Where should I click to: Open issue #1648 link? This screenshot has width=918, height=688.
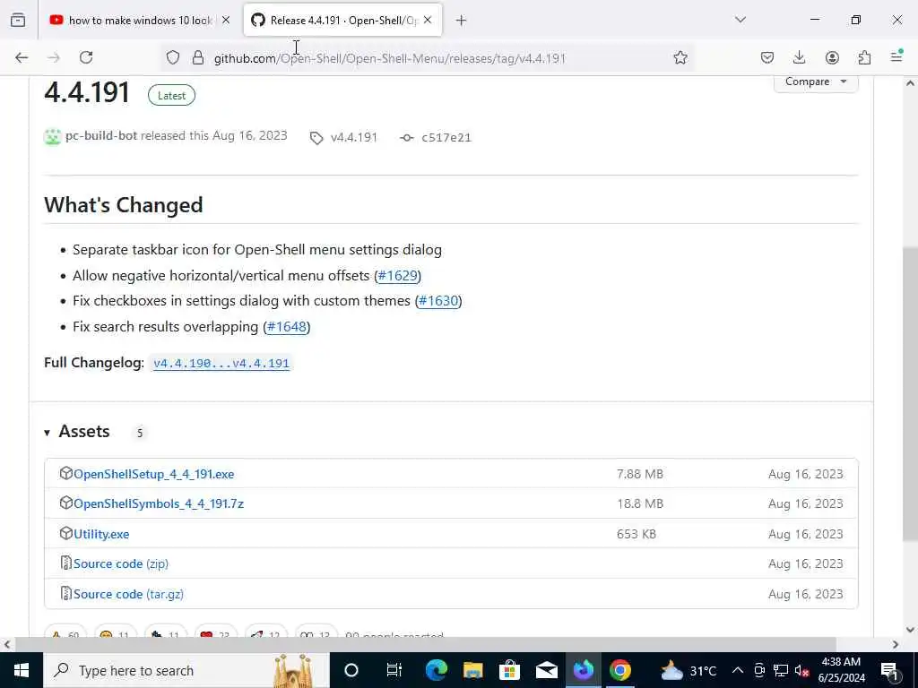pos(287,326)
